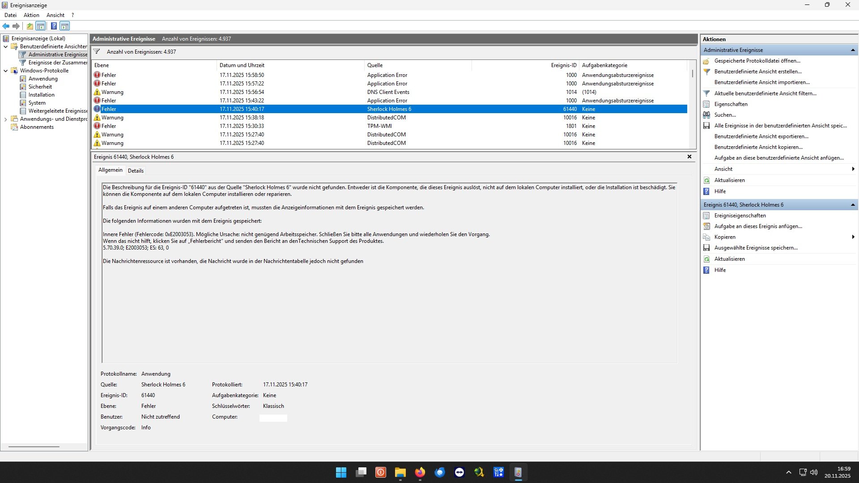Image resolution: width=859 pixels, height=483 pixels.
Task: Toggle the console tree pane toolbar button
Action: pos(41,26)
